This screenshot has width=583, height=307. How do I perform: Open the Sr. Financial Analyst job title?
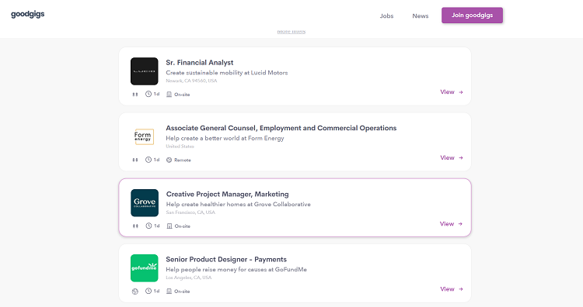tap(200, 63)
